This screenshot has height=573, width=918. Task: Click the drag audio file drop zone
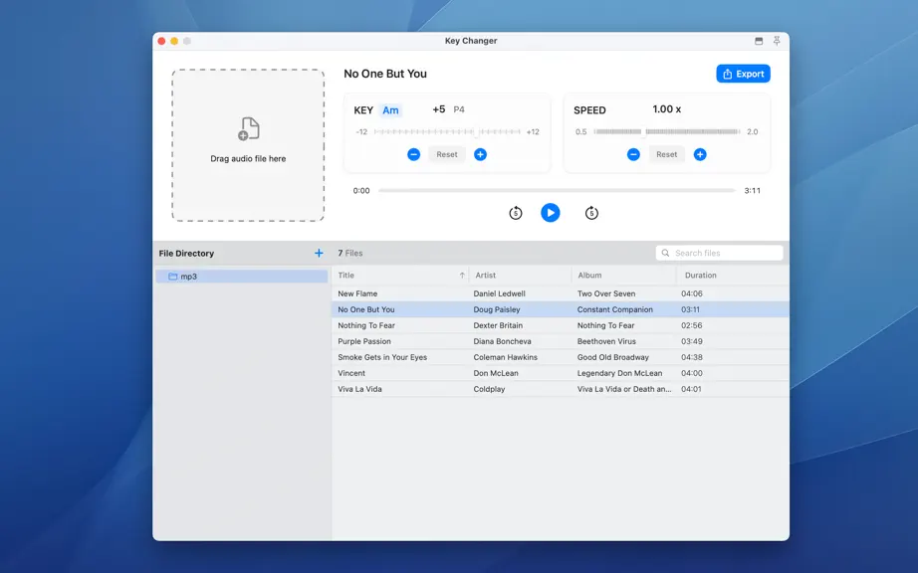248,145
